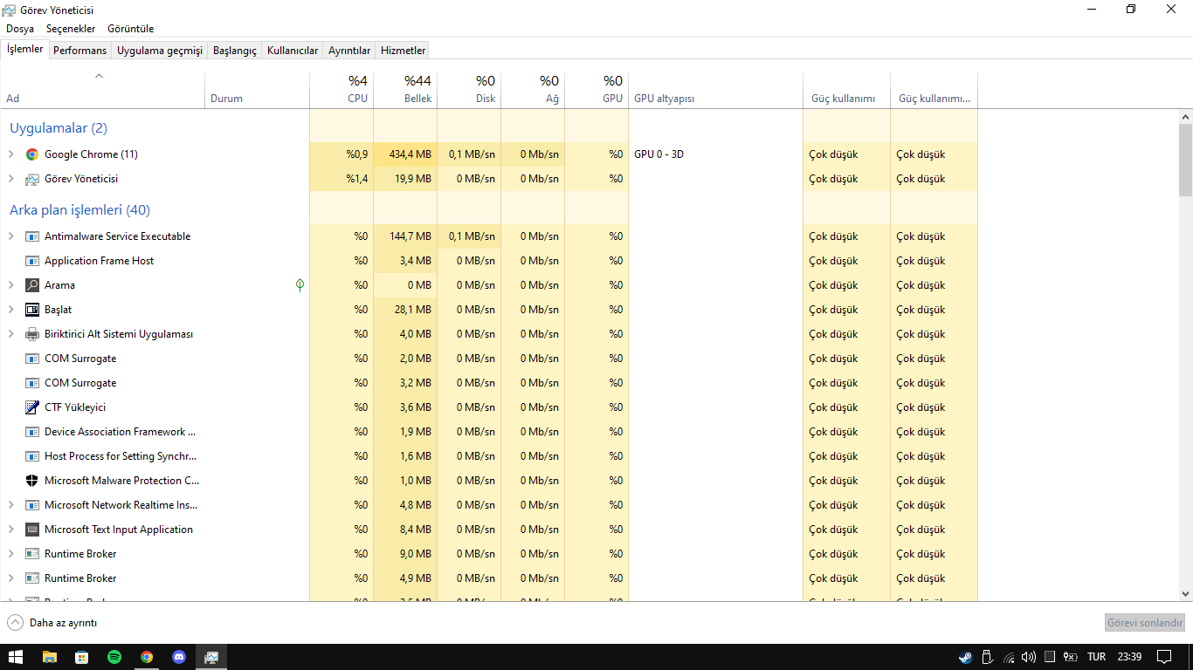The image size is (1193, 670).
Task: Expand the Başlat process row
Action: (11, 310)
